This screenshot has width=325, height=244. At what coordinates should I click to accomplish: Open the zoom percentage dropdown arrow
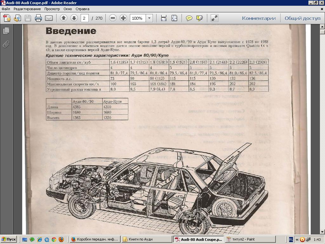pyautogui.click(x=149, y=18)
